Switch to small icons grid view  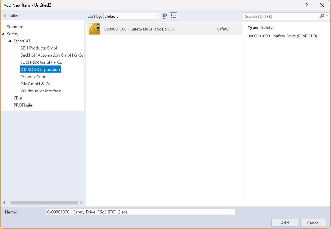[165, 16]
